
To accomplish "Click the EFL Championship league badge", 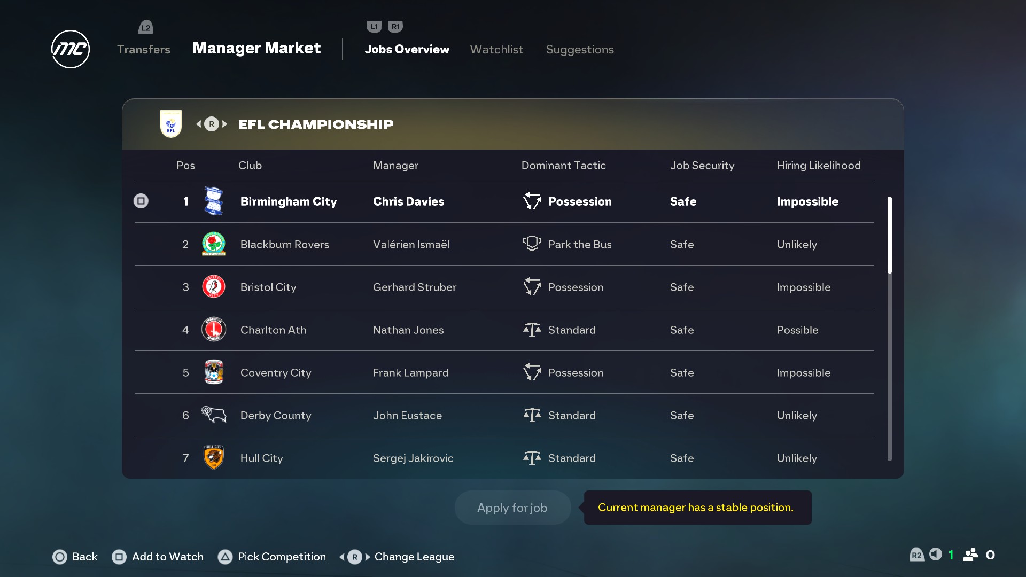I will coord(171,124).
